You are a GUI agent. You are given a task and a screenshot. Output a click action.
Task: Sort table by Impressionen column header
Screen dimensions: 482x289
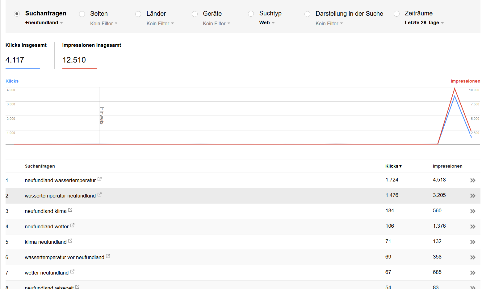point(447,166)
